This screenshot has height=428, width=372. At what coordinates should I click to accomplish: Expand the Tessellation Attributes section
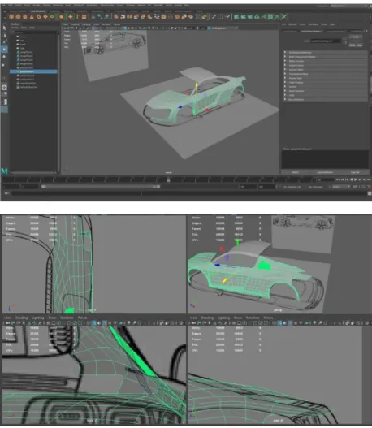(x=325, y=53)
